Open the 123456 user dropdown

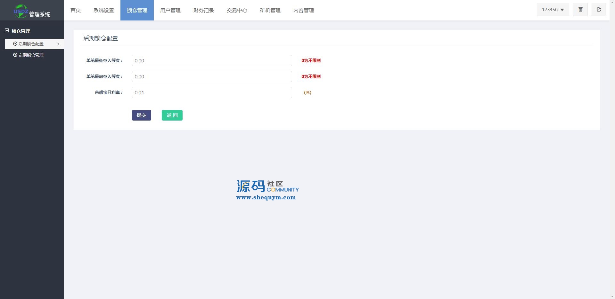553,10
